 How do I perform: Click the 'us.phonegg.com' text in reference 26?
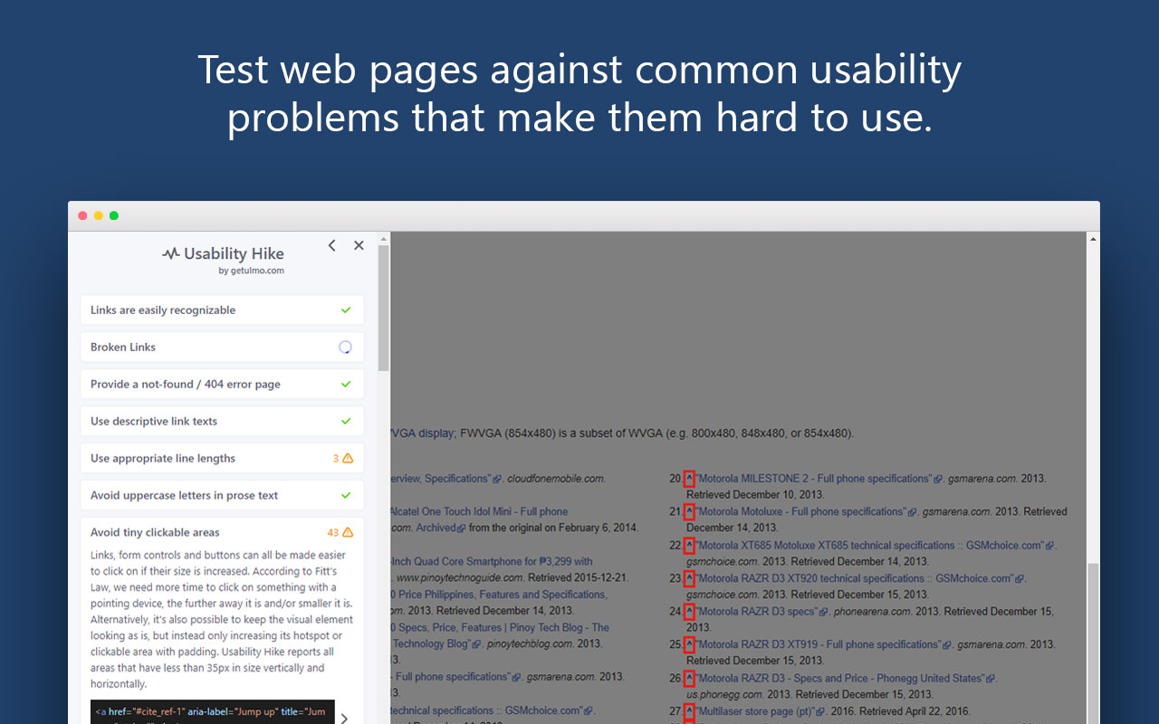[723, 694]
